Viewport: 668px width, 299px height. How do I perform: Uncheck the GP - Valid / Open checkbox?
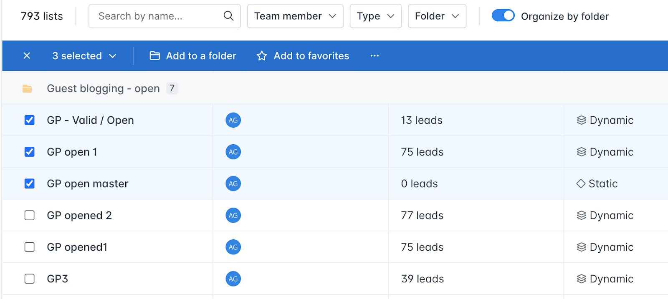[29, 120]
